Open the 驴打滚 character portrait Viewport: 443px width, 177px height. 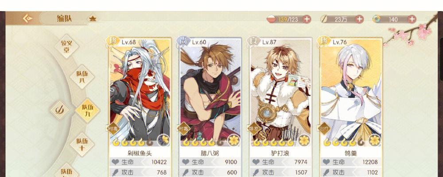click(281, 89)
